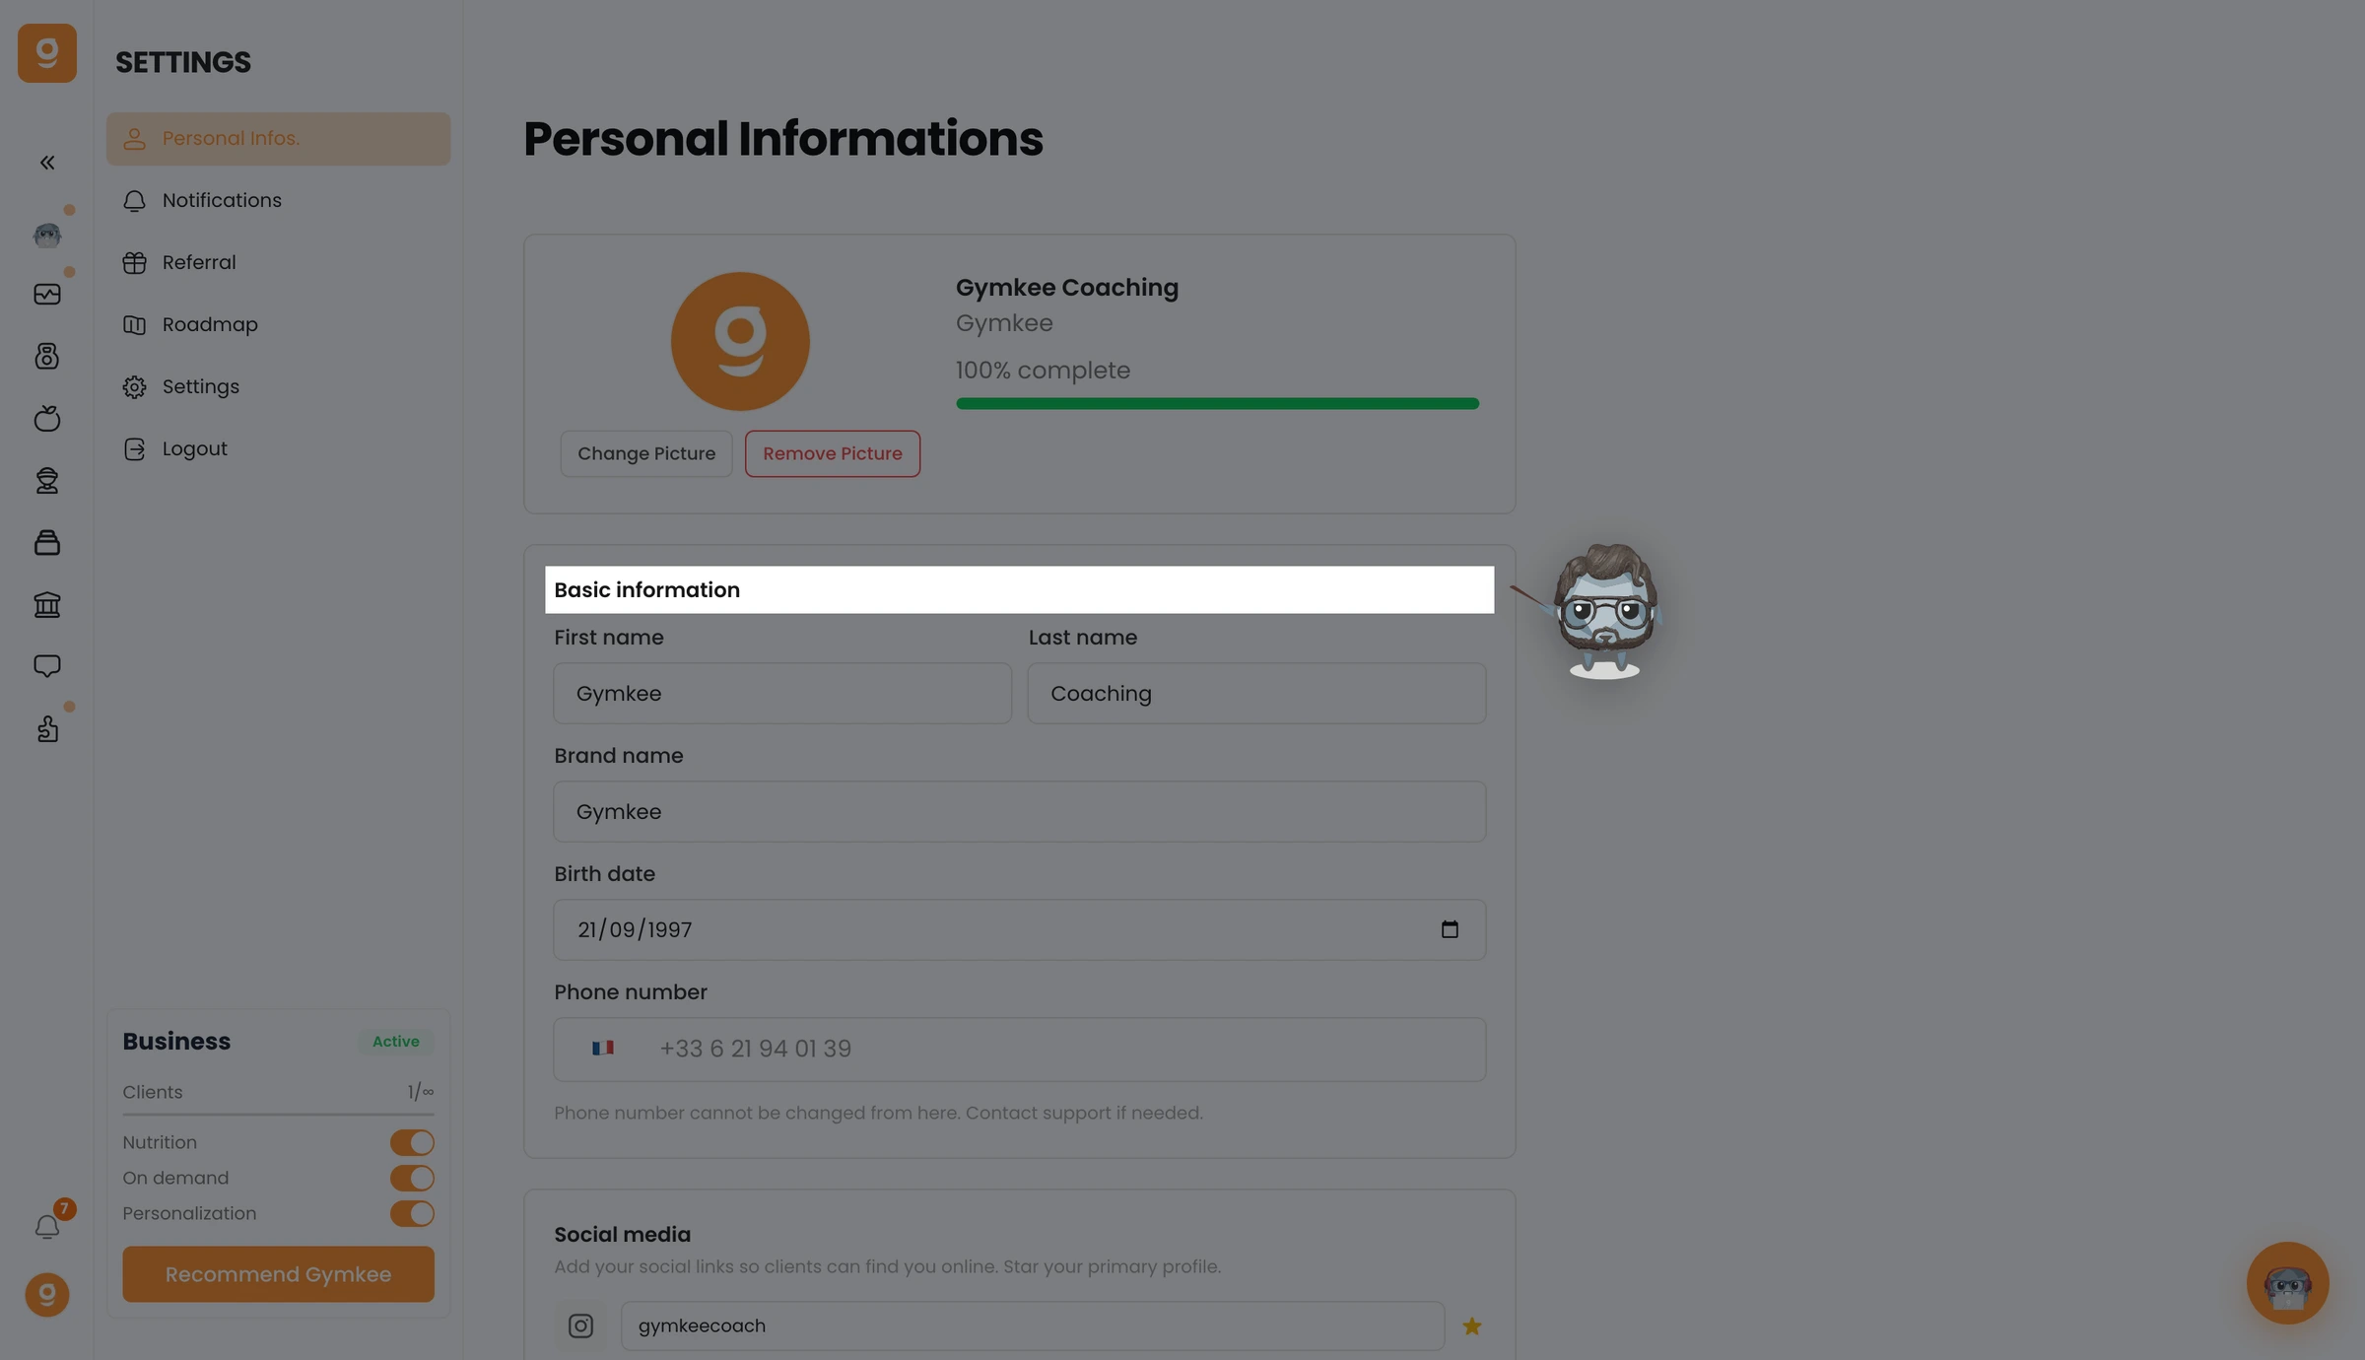The height and width of the screenshot is (1360, 2365).
Task: Click the Social media heading
Action: click(623, 1235)
